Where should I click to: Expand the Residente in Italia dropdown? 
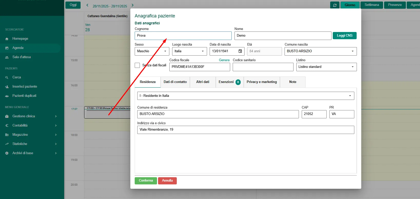246,96
